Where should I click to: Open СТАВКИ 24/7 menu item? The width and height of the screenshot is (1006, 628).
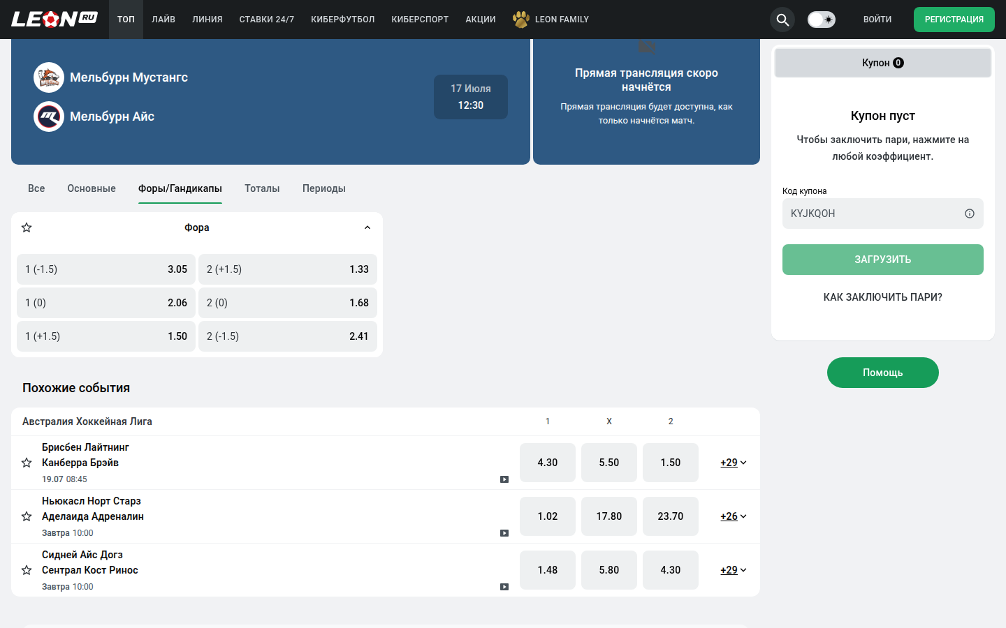tap(267, 20)
